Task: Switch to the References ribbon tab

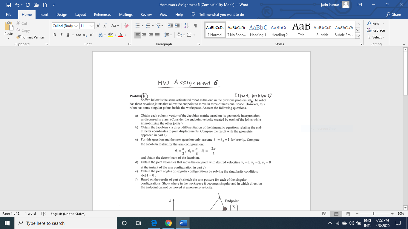Action: tap(103, 14)
